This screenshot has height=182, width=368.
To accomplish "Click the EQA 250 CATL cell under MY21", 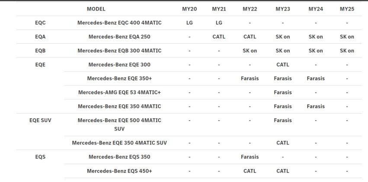I will (x=219, y=37).
